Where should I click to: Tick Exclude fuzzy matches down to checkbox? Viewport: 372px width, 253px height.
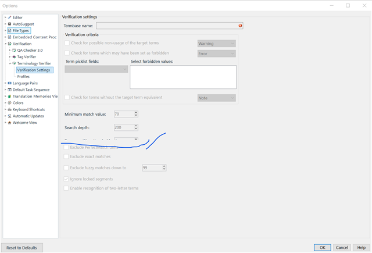(x=66, y=168)
